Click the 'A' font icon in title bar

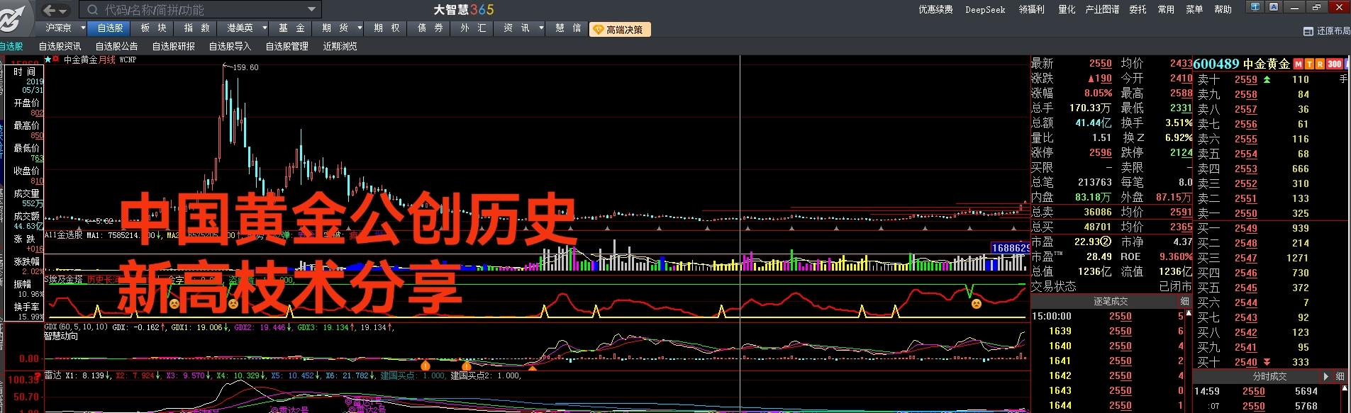(x=1274, y=7)
